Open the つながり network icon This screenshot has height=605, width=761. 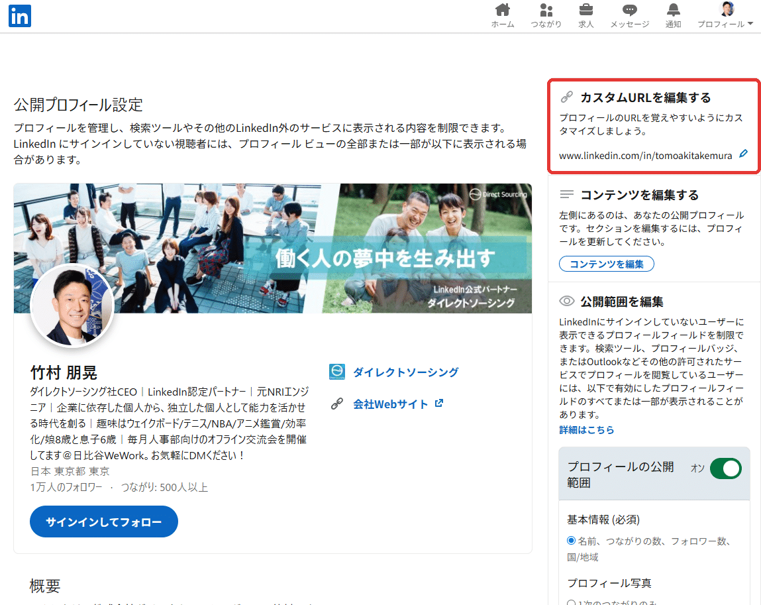pos(546,15)
